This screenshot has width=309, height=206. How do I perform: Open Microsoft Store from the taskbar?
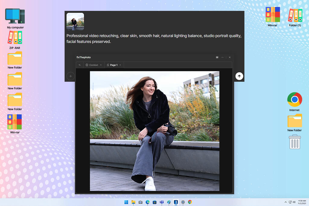click(x=155, y=202)
